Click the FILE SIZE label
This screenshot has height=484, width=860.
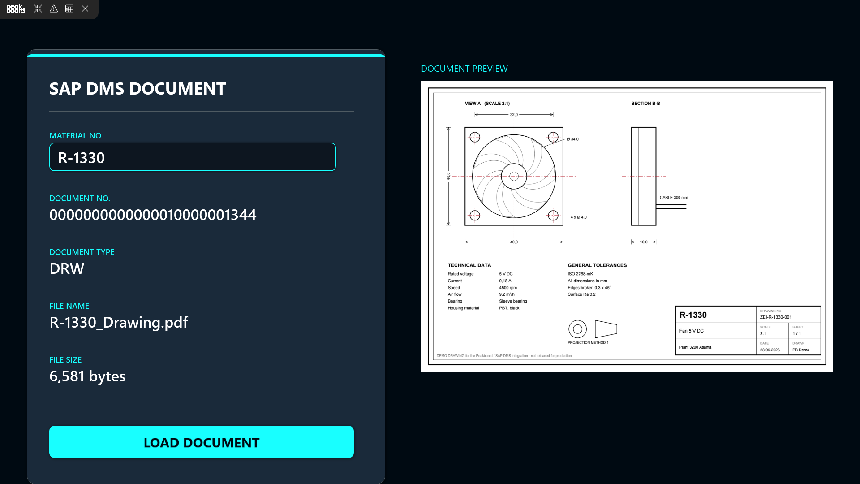[65, 360]
